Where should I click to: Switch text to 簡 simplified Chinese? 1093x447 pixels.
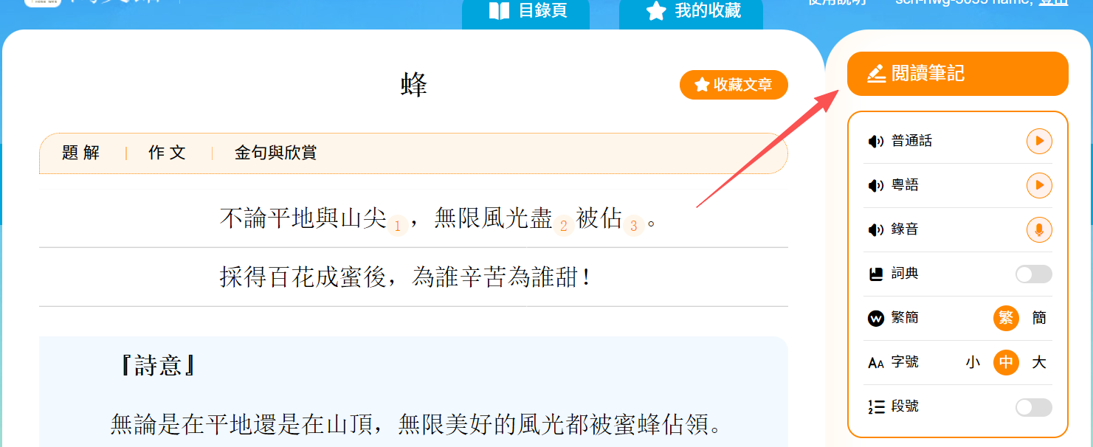1039,318
